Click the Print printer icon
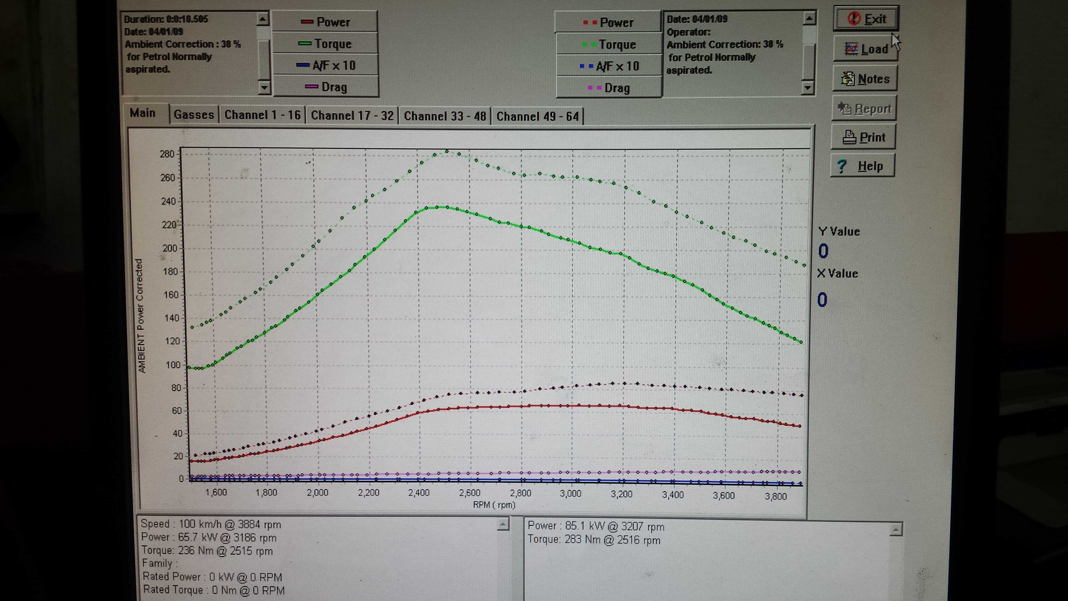 (849, 137)
